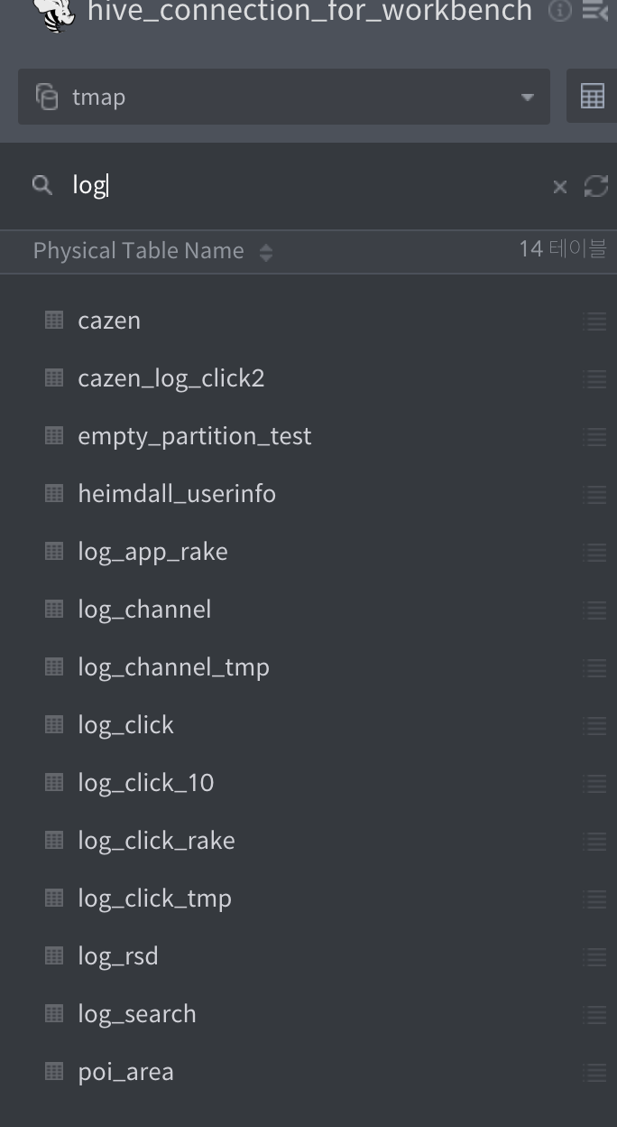Select the log_search table
The height and width of the screenshot is (1127, 617).
[x=137, y=1014]
